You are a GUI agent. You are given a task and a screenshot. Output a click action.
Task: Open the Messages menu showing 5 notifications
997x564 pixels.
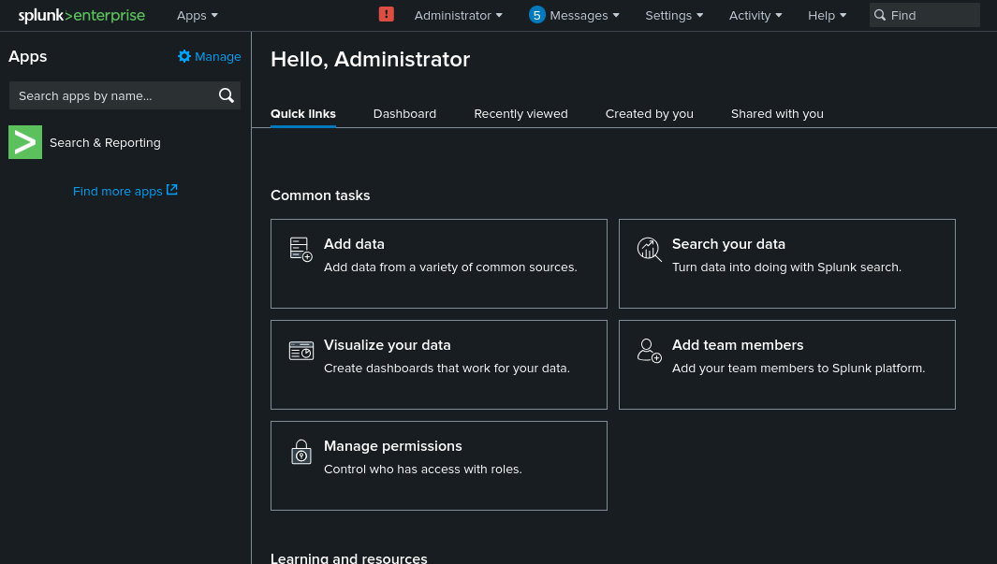point(573,15)
